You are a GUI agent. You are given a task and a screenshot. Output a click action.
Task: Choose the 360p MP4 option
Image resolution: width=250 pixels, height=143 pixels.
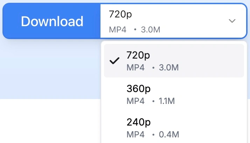coord(174,95)
